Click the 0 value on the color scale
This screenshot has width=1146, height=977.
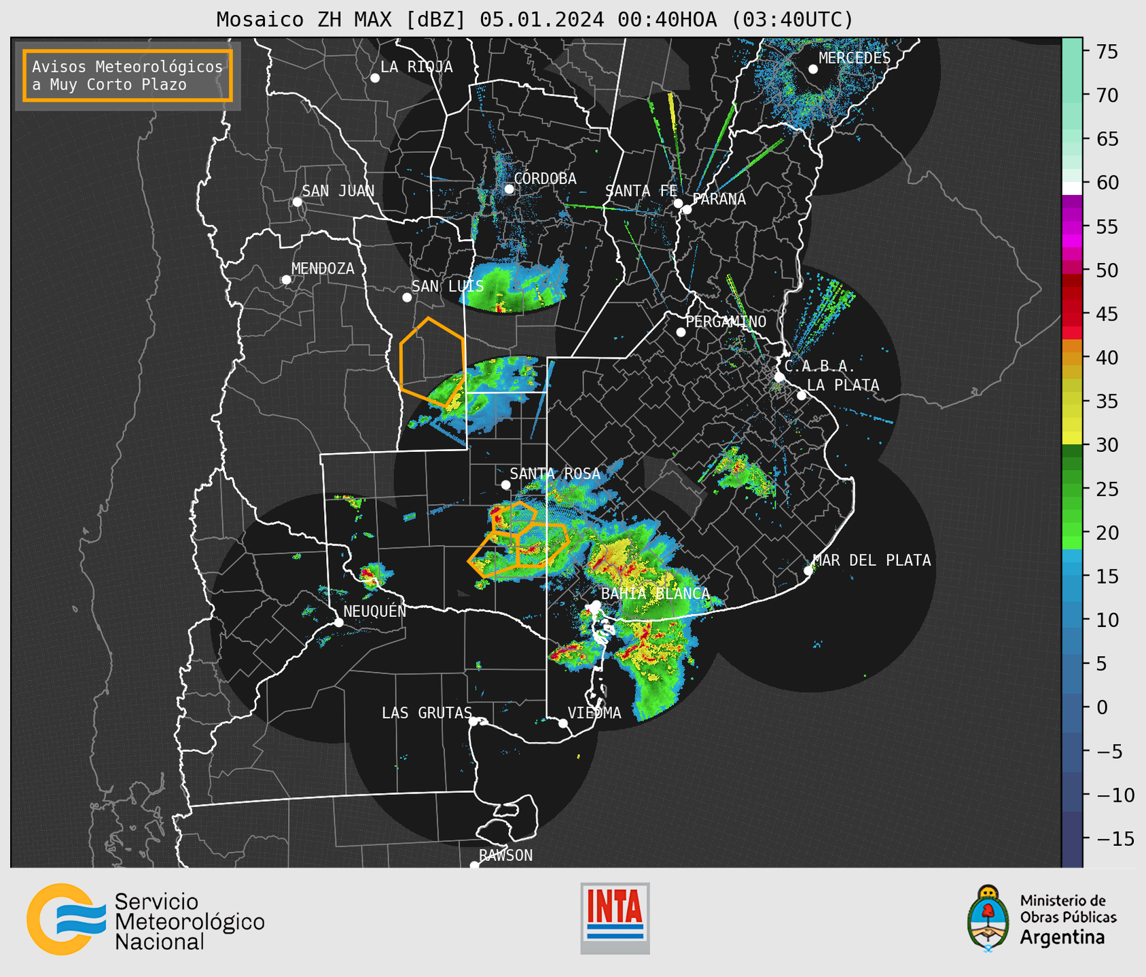coord(1102,708)
